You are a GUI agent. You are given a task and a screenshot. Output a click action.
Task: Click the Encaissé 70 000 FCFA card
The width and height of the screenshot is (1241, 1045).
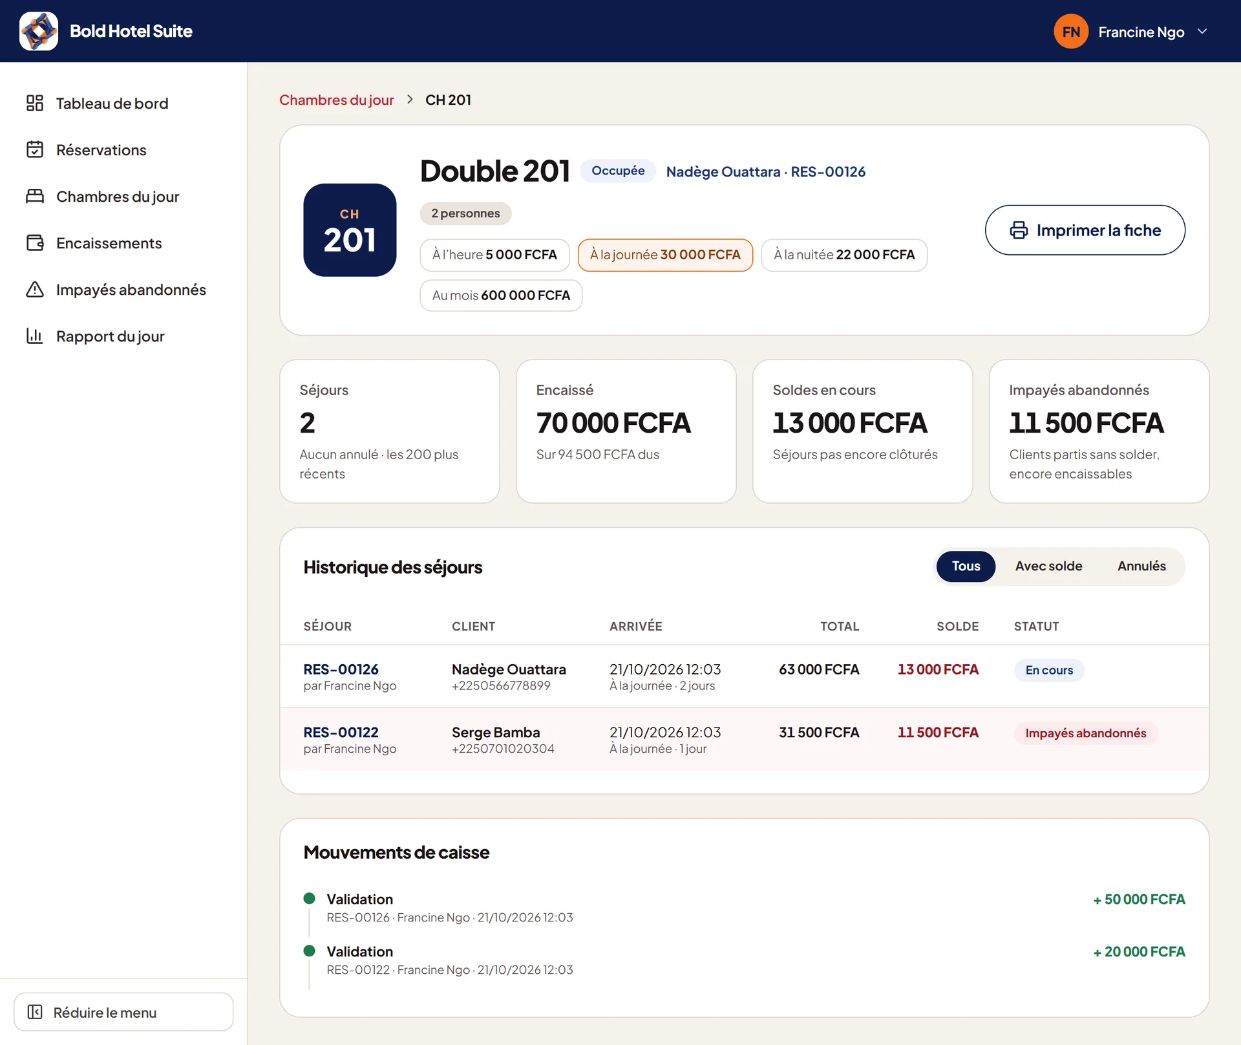(626, 431)
